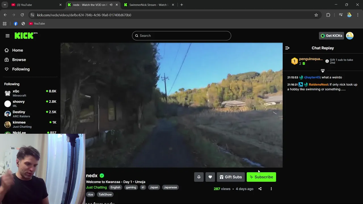Viewport: 363px width, 204px height.
Task: Select the Japanese tag
Action: click(x=170, y=187)
